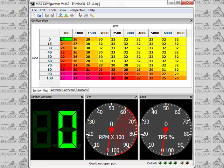
Task: Select the green ignition cell at 700 RPM, load 0
Action: pyautogui.click(x=66, y=39)
